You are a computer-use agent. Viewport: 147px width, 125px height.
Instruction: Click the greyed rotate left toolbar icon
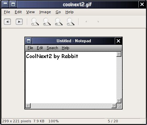tap(86, 21)
